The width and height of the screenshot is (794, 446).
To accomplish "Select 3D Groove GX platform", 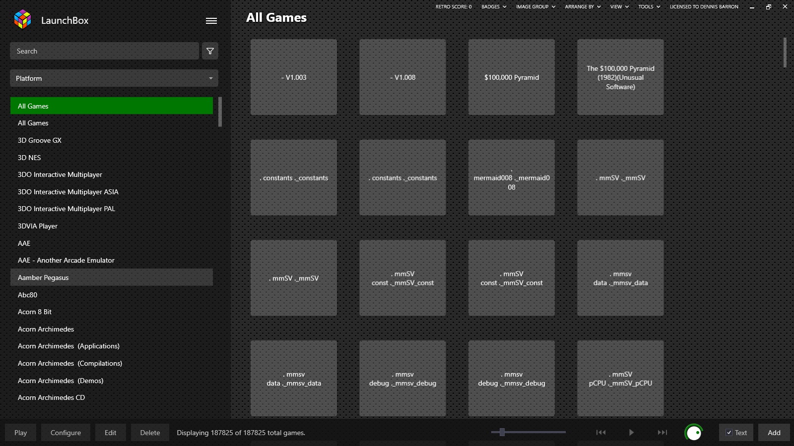I will coord(112,140).
